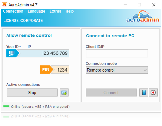Click LICENSE: CORPORATE text

coord(23,21)
